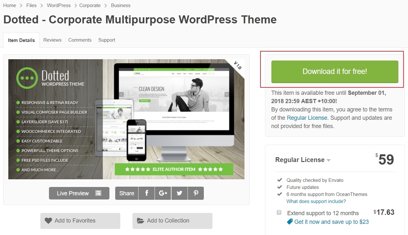The image size is (408, 235).
Task: Expand the Regular License dropdown arrow
Action: pos(329,160)
